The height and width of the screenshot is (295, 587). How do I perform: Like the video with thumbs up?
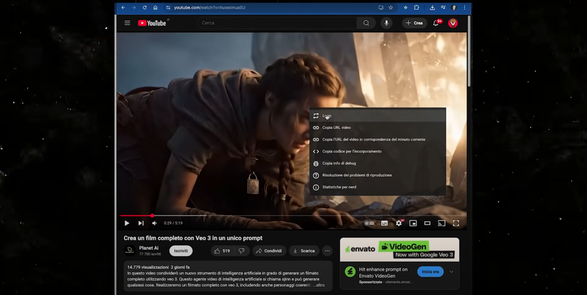[x=221, y=251]
